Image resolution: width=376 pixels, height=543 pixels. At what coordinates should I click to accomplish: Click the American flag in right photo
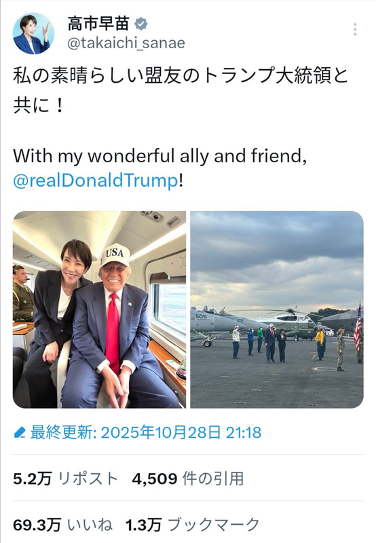click(x=358, y=326)
